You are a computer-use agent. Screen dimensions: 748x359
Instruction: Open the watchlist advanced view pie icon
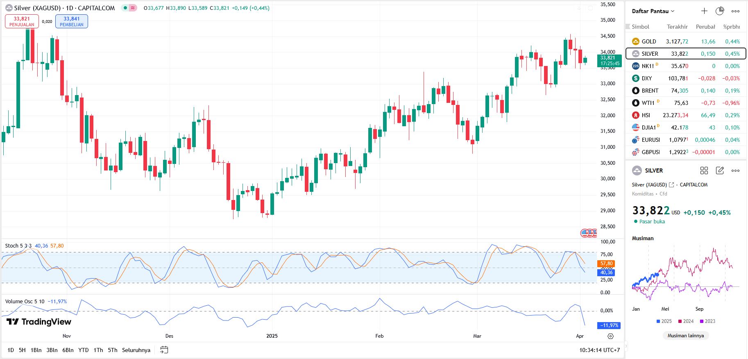[x=720, y=11]
